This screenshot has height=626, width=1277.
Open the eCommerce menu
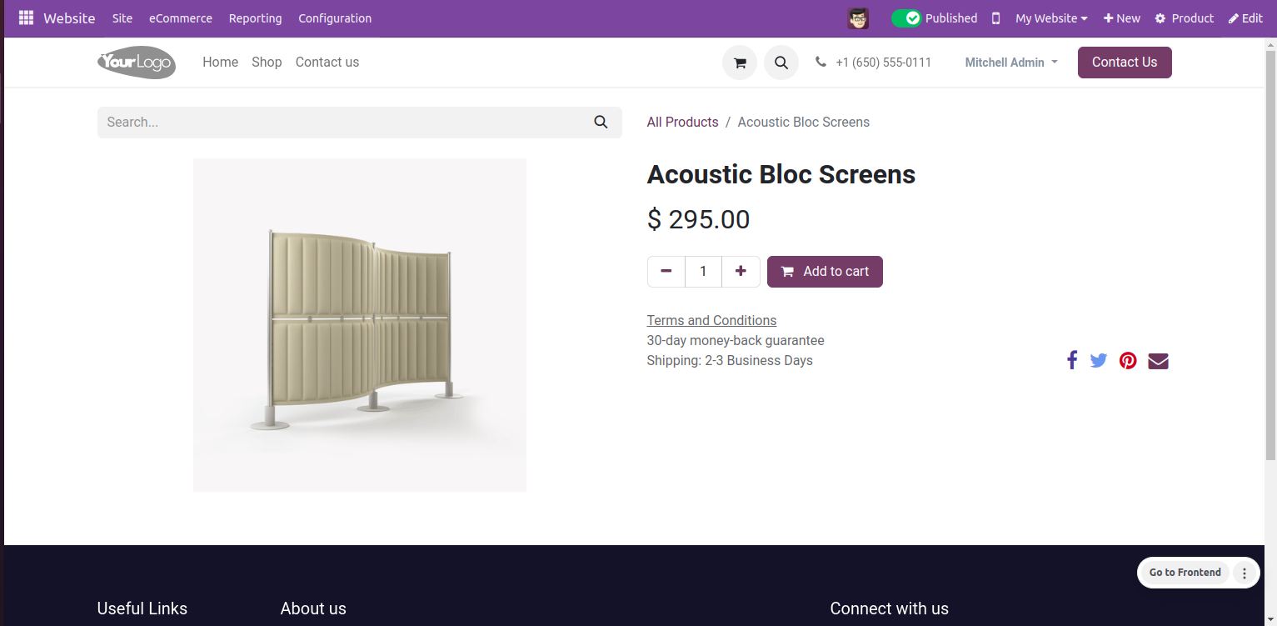[x=181, y=18]
